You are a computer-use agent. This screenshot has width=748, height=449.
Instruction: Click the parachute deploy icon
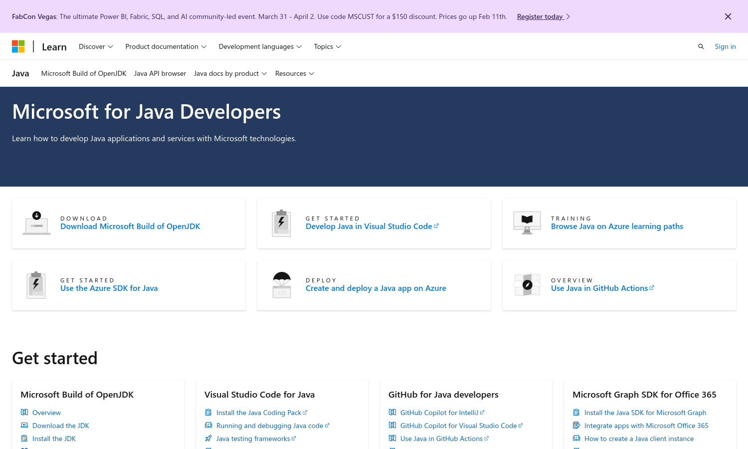[282, 285]
